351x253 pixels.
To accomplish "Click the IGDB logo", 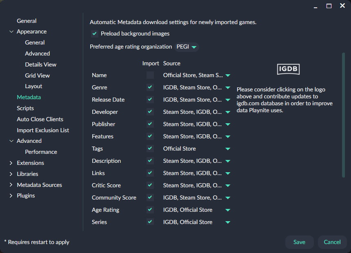I will click(x=288, y=69).
